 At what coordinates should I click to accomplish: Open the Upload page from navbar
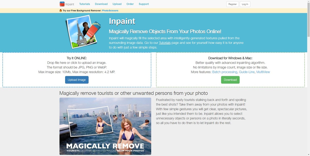[117, 4]
